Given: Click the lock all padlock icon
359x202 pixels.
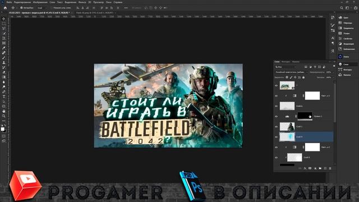Looking at the screenshot, I should click(x=303, y=77).
